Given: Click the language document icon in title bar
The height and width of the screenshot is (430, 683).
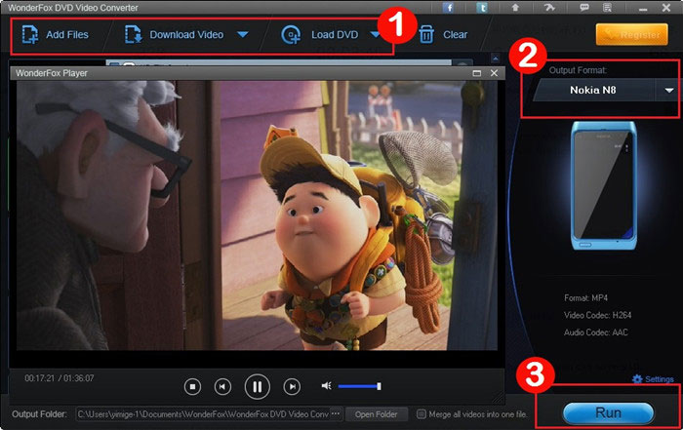Looking at the screenshot, I should coord(607,8).
